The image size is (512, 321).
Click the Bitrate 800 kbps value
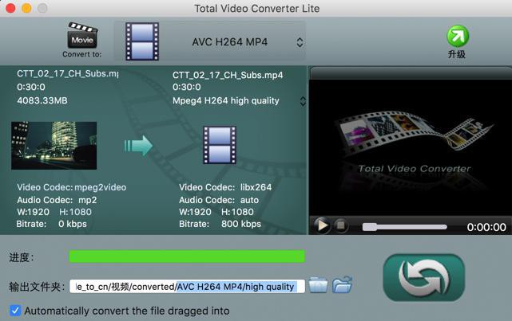(241, 224)
